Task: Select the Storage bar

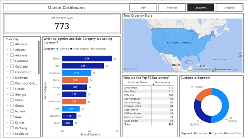Action: coord(74,87)
